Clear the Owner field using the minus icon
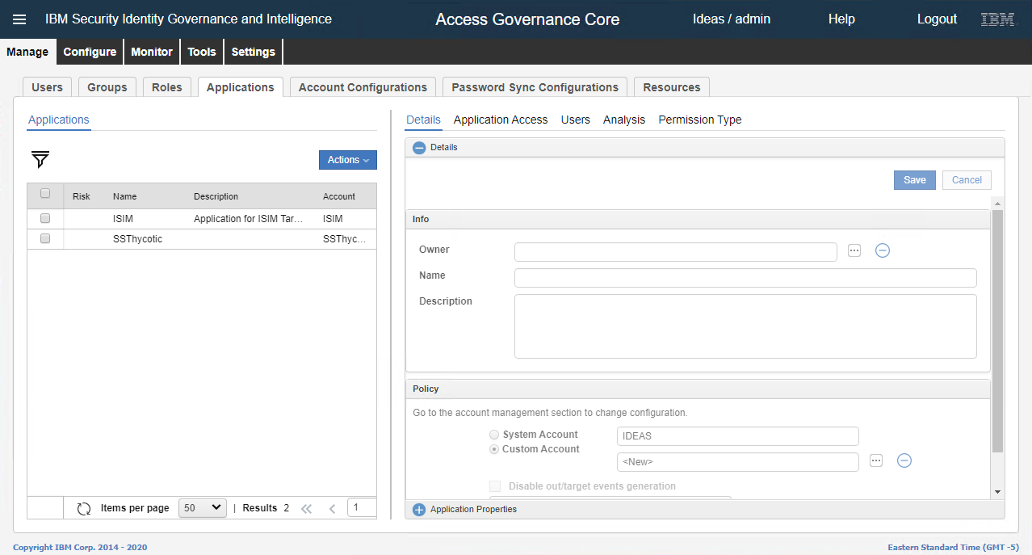The width and height of the screenshot is (1032, 555). [882, 250]
